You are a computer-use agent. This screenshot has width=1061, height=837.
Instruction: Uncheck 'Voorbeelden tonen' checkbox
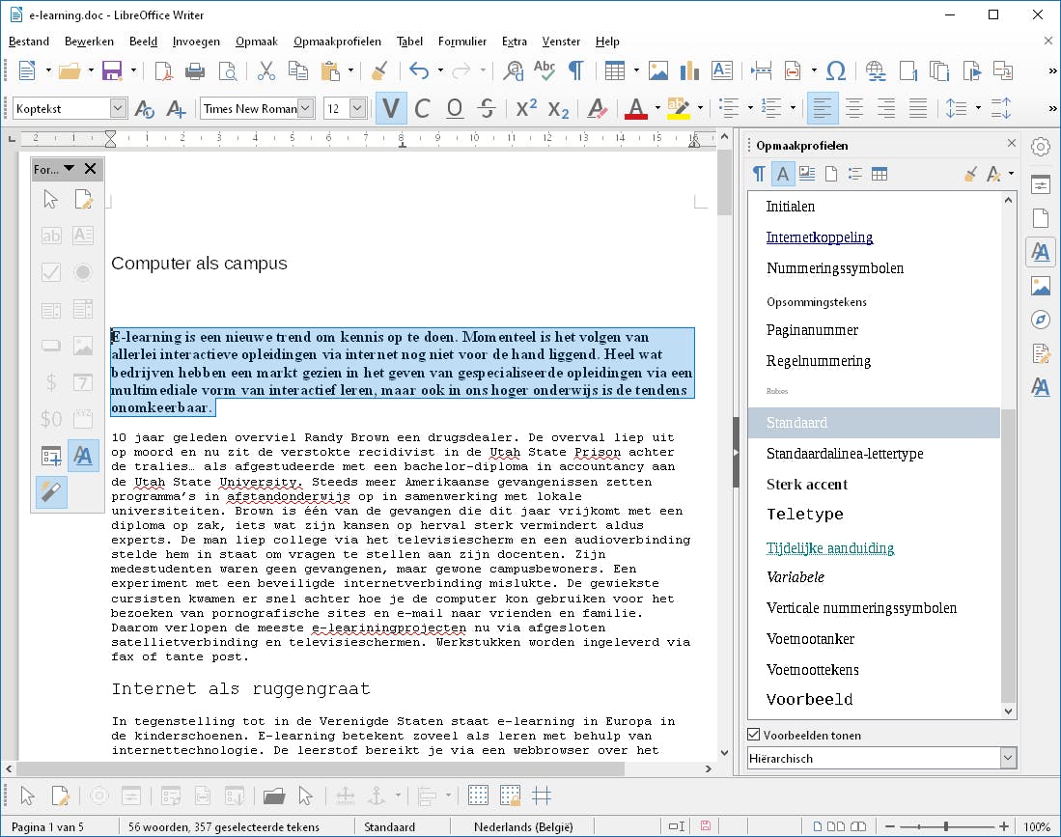coord(755,735)
